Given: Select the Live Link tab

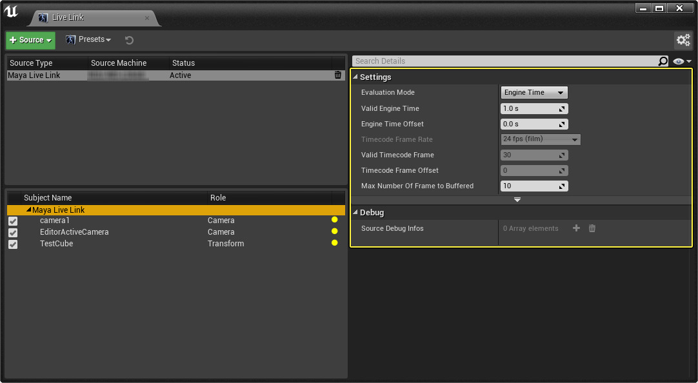Looking at the screenshot, I should 93,18.
